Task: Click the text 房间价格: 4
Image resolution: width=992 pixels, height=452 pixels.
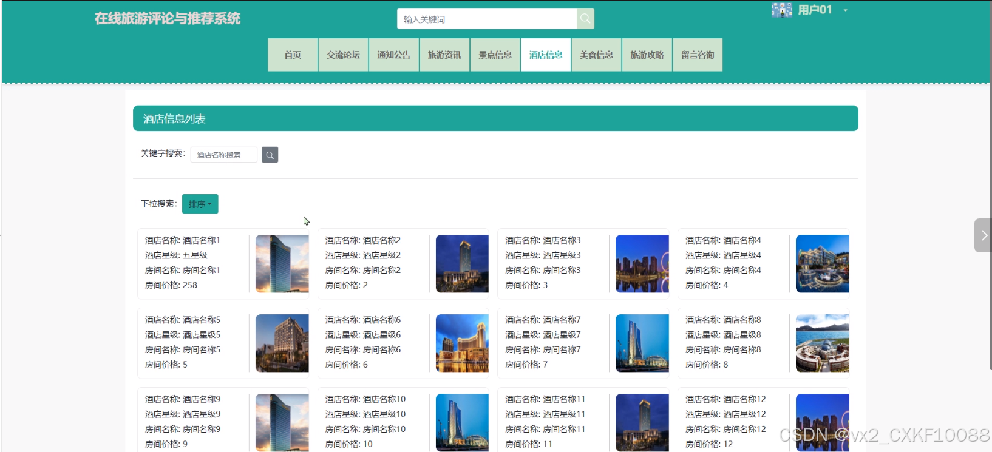Action: point(707,285)
